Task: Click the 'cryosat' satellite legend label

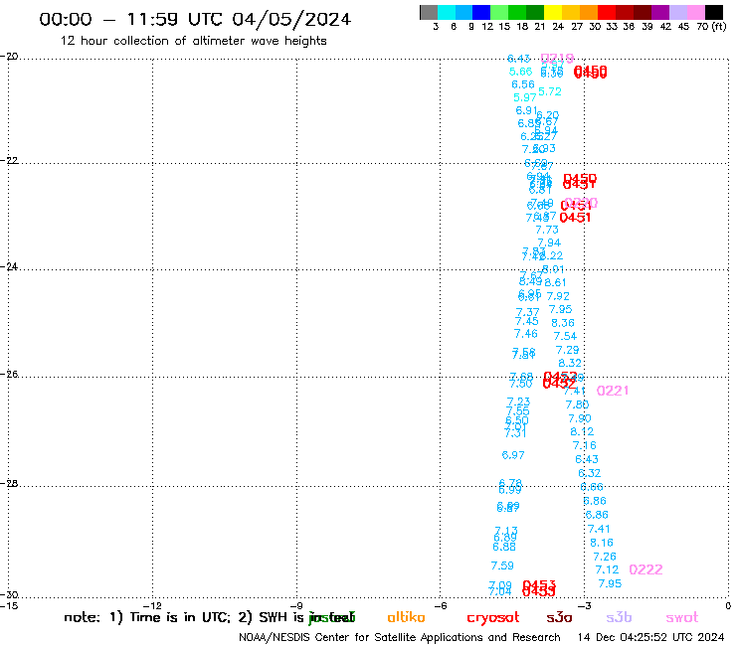Action: [x=493, y=618]
